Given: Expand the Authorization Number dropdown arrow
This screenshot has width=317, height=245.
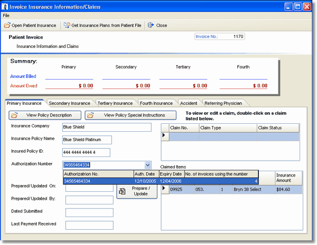Looking at the screenshot, I should pyautogui.click(x=148, y=165).
